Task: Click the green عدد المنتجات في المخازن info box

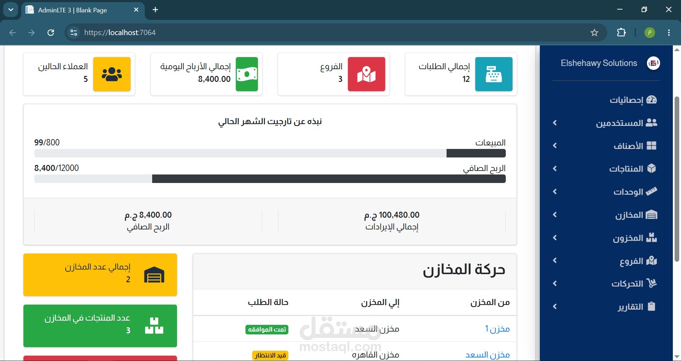Action: pyautogui.click(x=100, y=326)
